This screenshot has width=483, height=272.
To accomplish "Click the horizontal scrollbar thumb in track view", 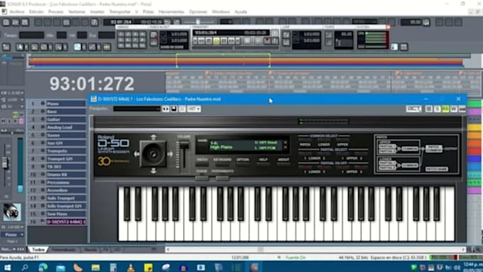I will (261, 249).
